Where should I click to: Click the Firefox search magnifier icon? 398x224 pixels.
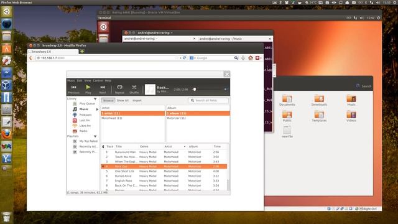tap(236, 58)
